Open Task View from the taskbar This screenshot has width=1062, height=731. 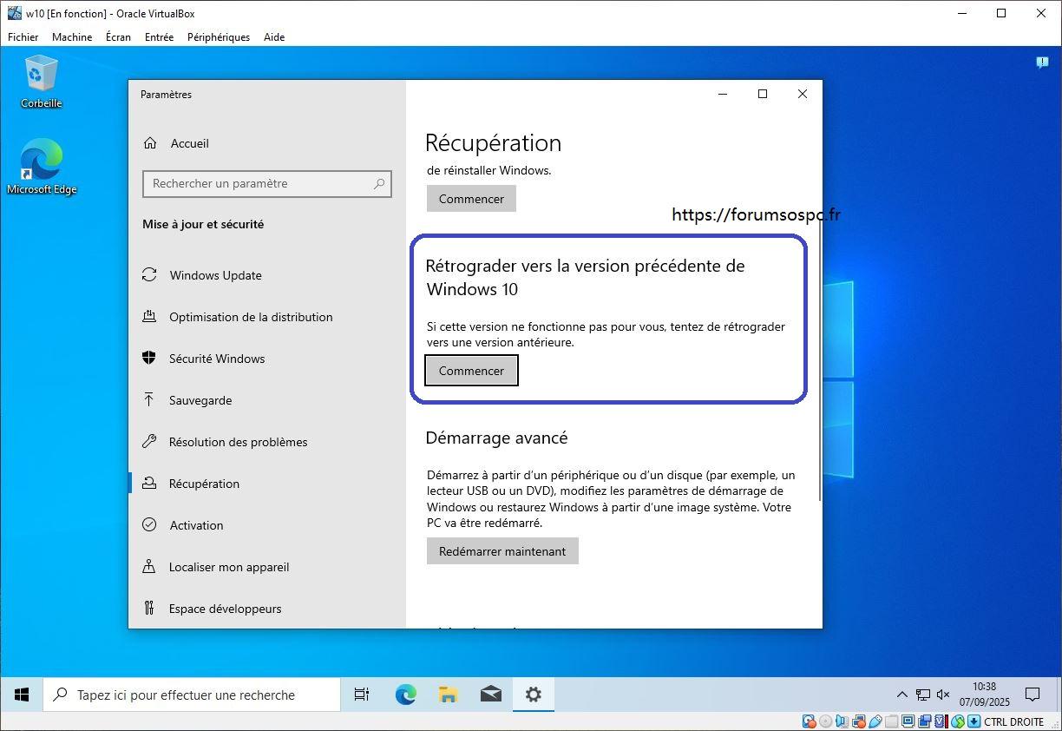tap(362, 695)
